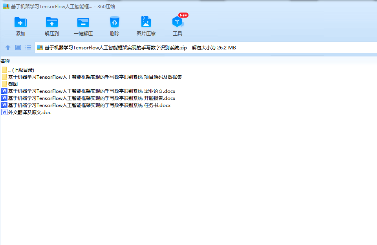Click the folder icon next to 截图
This screenshot has height=245, width=377.
tap(4, 84)
